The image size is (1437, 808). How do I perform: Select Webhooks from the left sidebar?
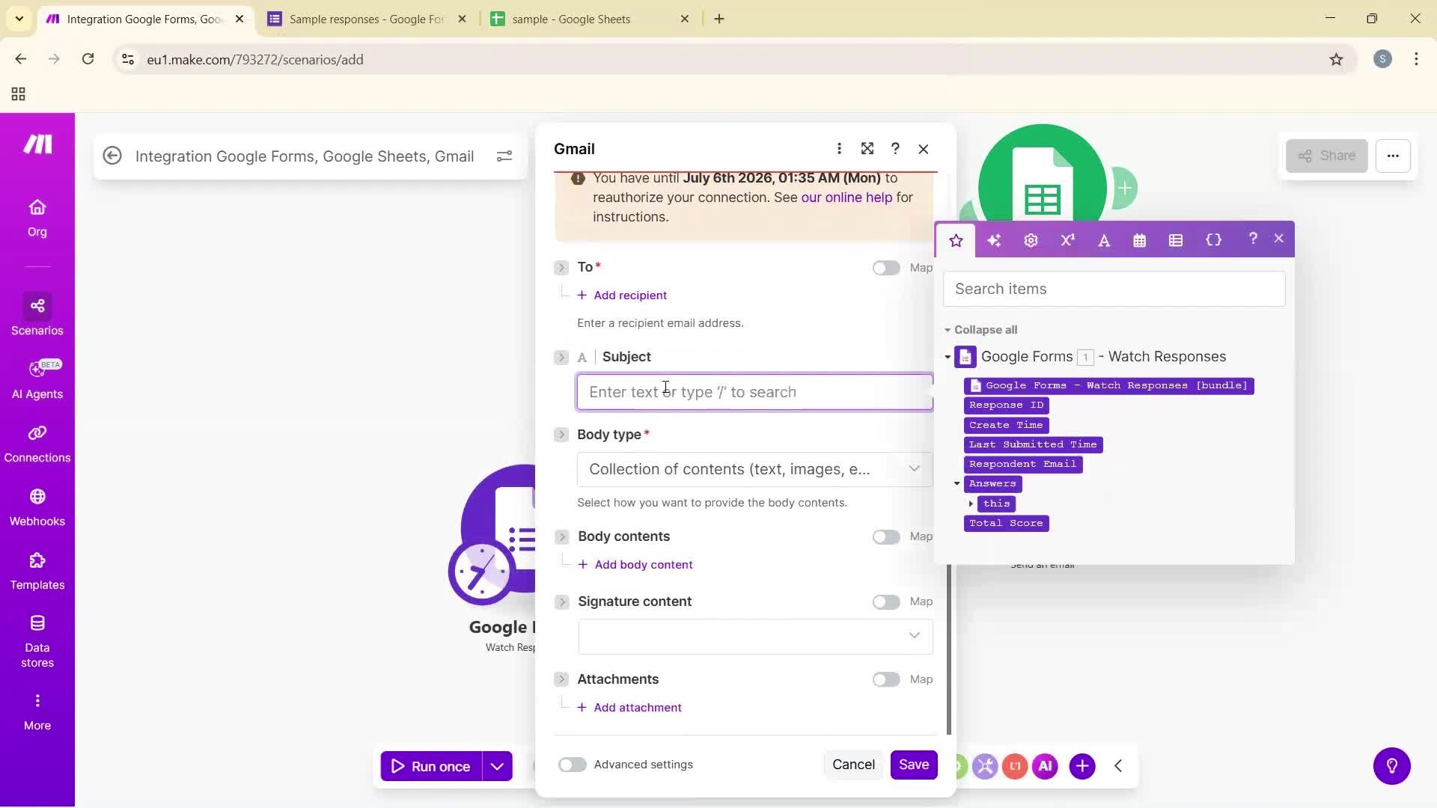coord(37,507)
